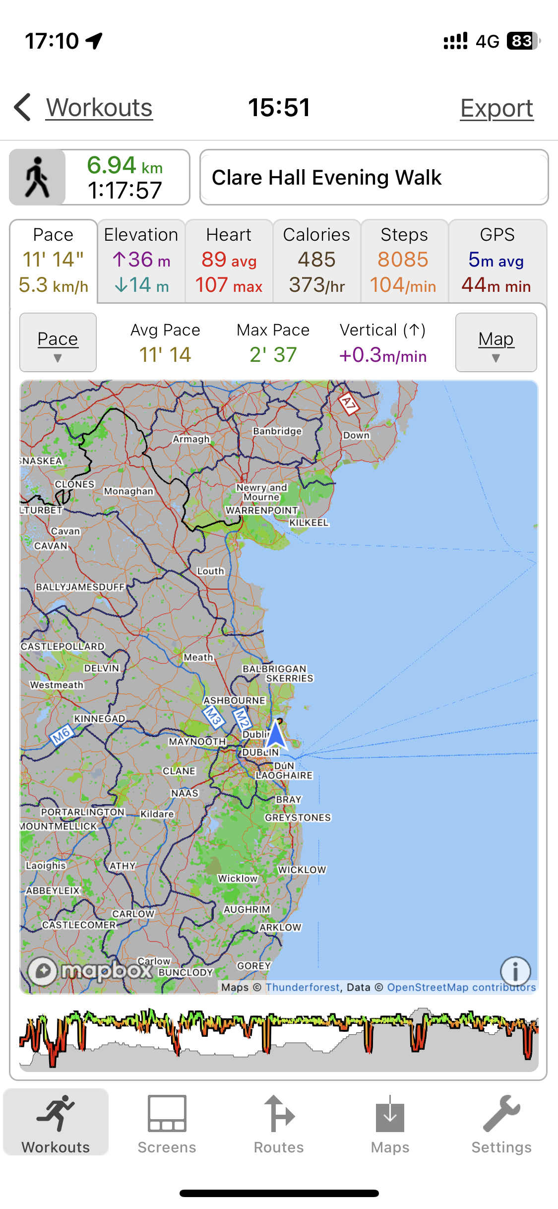Go back to Workouts list
Screen dimensions: 558x1209
pos(99,108)
